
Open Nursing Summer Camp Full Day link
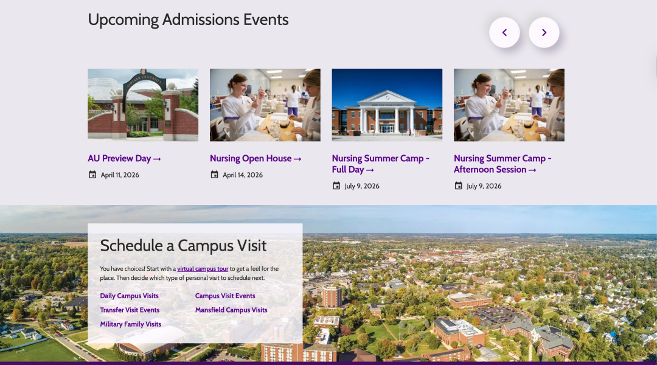(380, 164)
